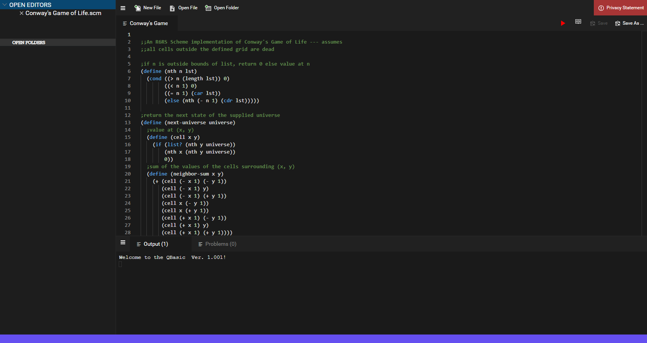
Task: Open the output panel hamburger menu
Action: [x=123, y=242]
